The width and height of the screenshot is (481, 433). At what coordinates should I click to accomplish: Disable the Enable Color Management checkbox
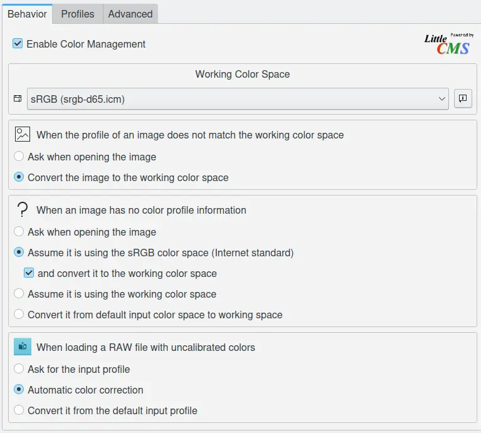18,44
